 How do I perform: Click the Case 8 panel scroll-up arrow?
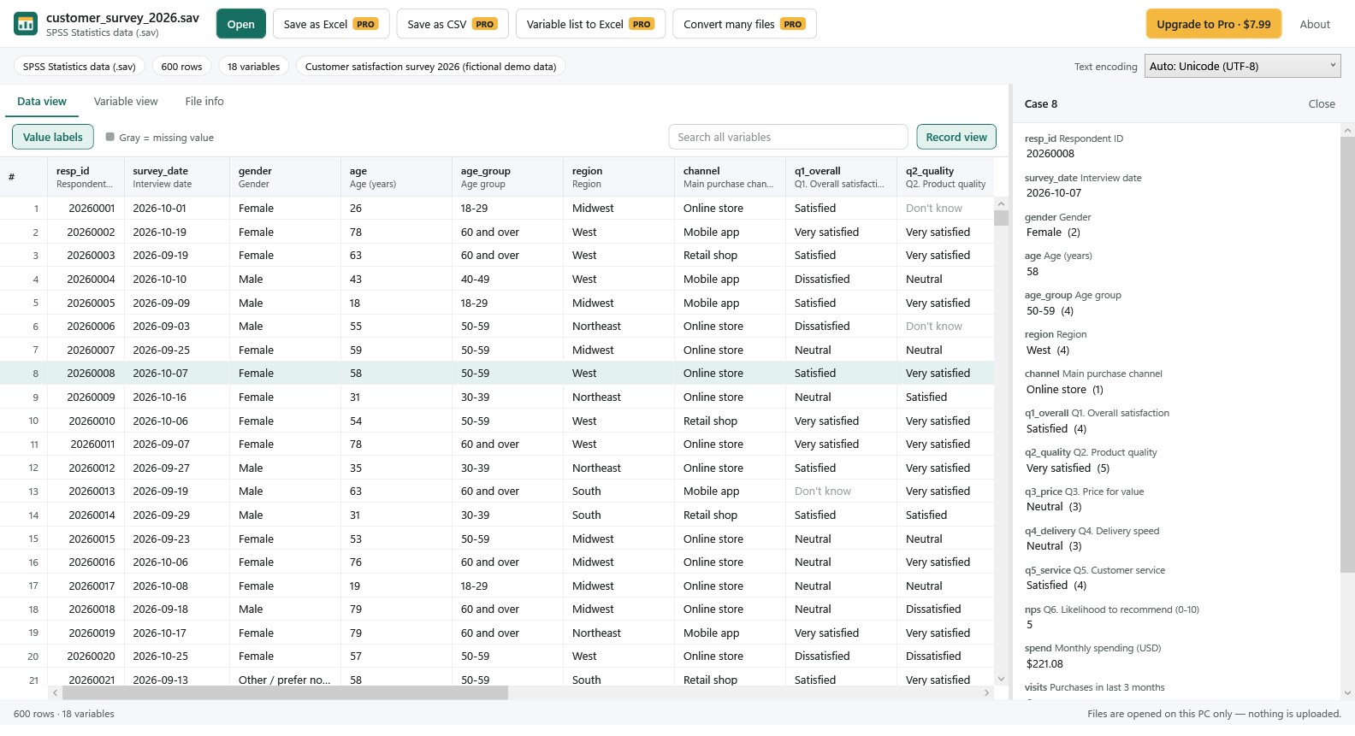coord(1347,131)
